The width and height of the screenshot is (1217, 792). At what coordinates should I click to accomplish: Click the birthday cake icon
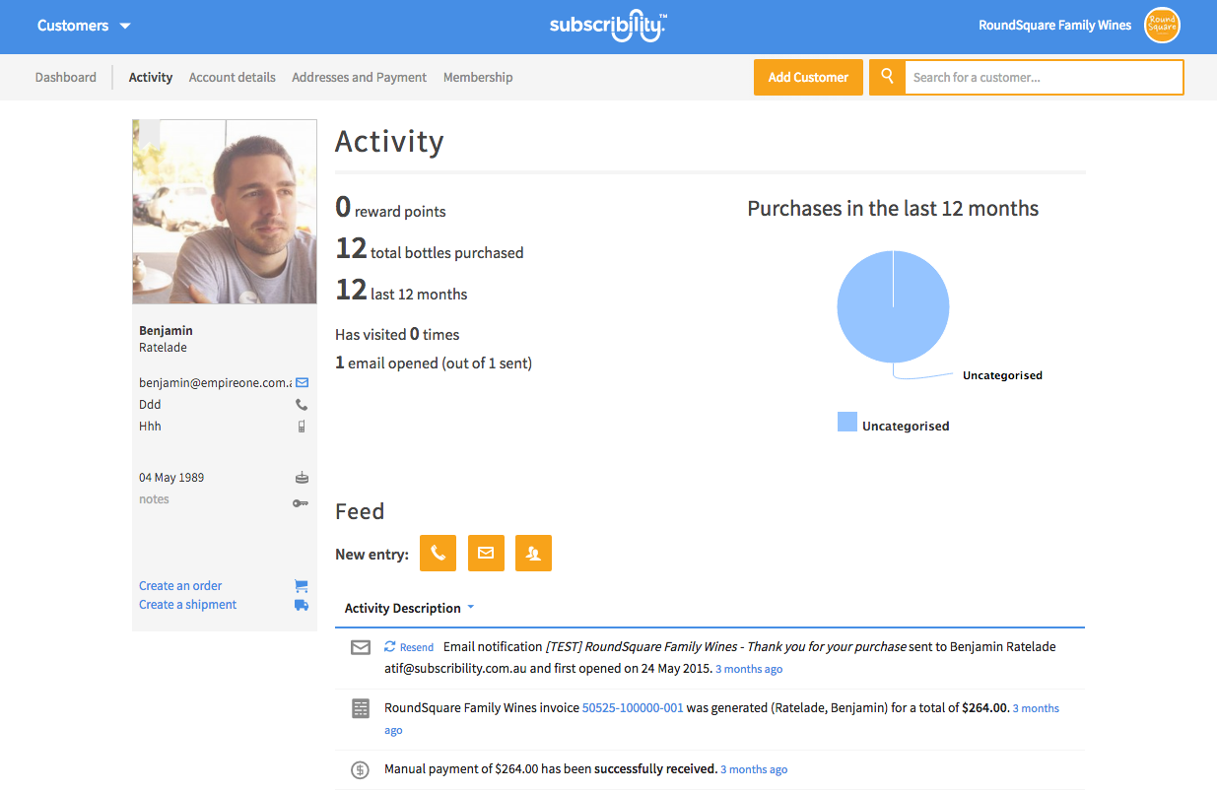302,478
